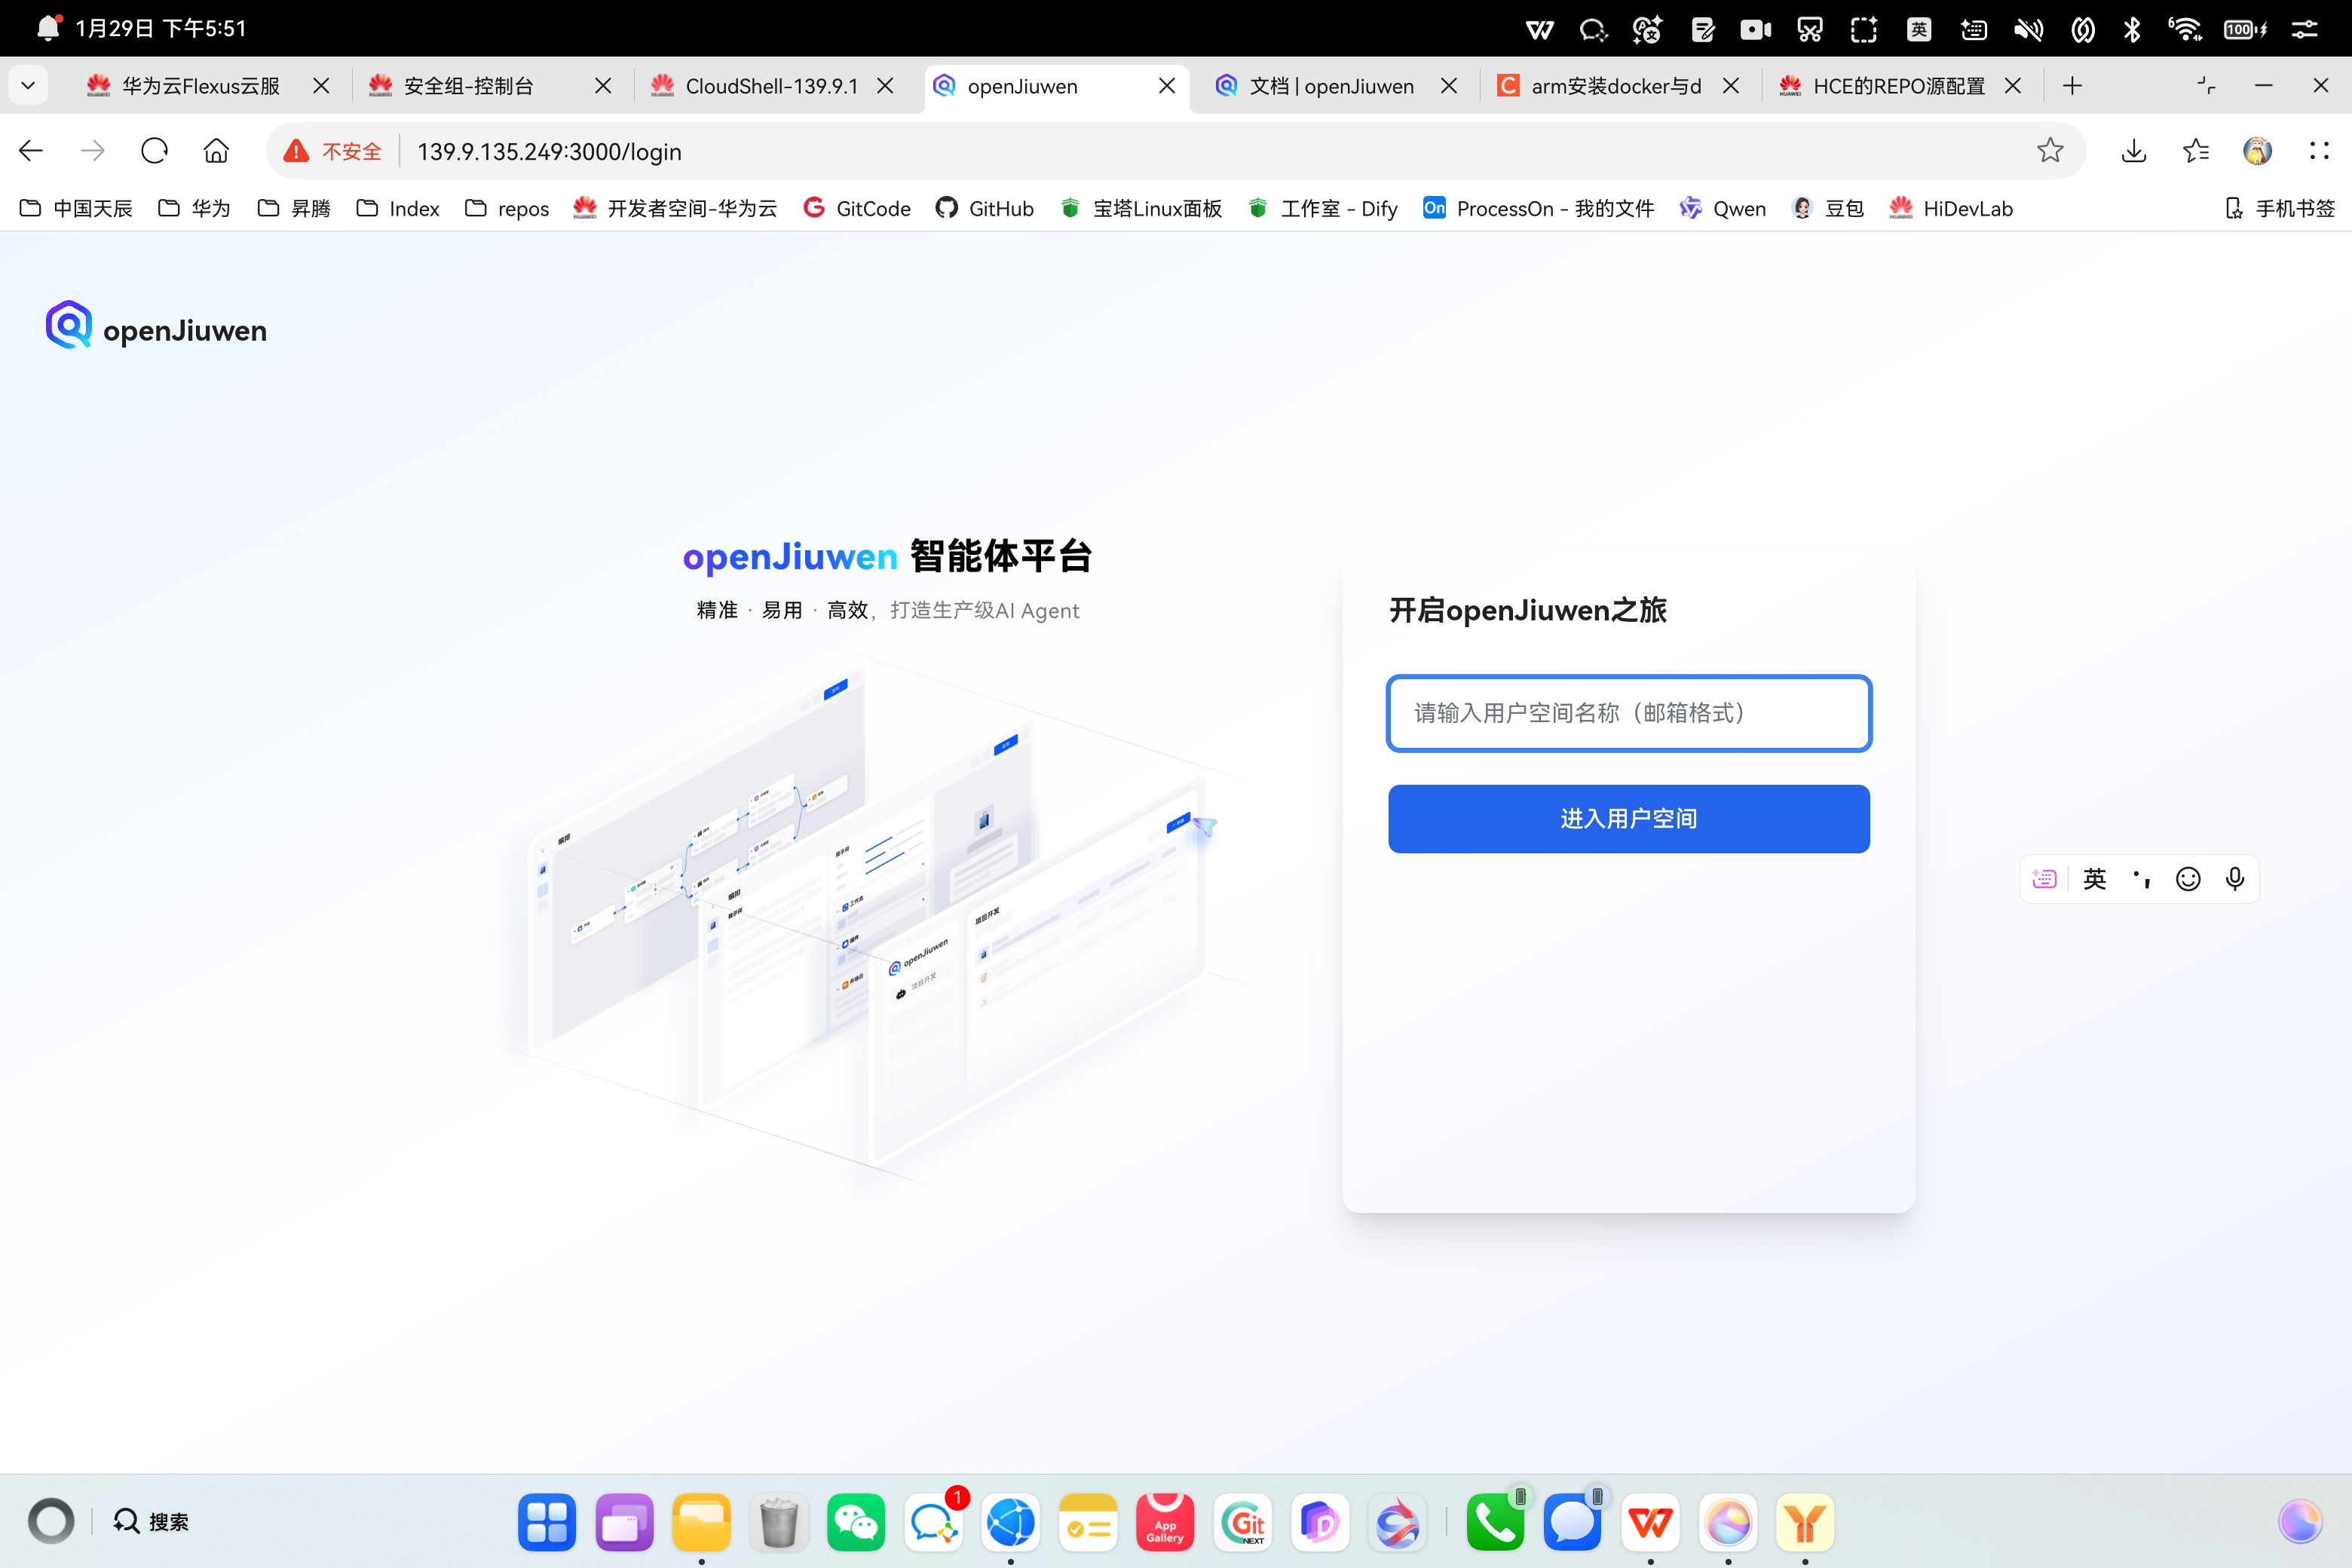Toggle the IME voice input microphone

point(2235,879)
